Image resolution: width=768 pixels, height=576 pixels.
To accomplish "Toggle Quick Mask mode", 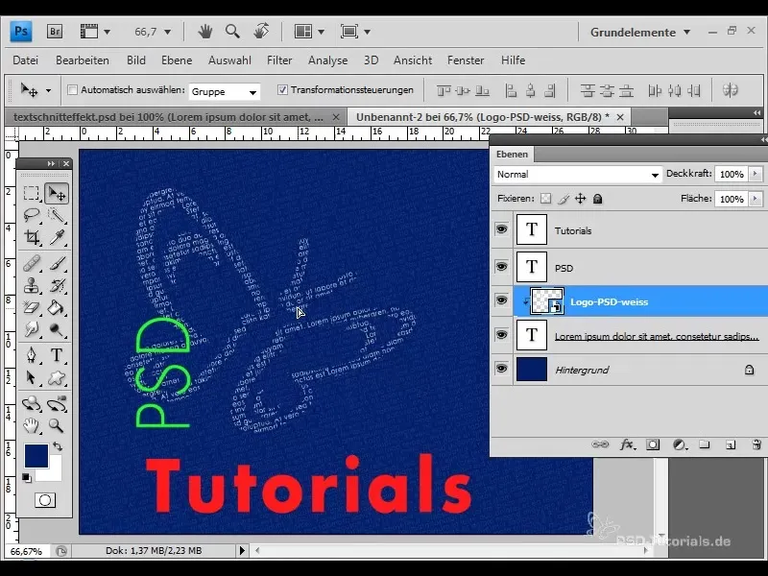I will click(44, 500).
